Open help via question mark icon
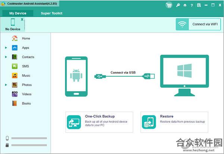224x154 pixels. point(192,6)
